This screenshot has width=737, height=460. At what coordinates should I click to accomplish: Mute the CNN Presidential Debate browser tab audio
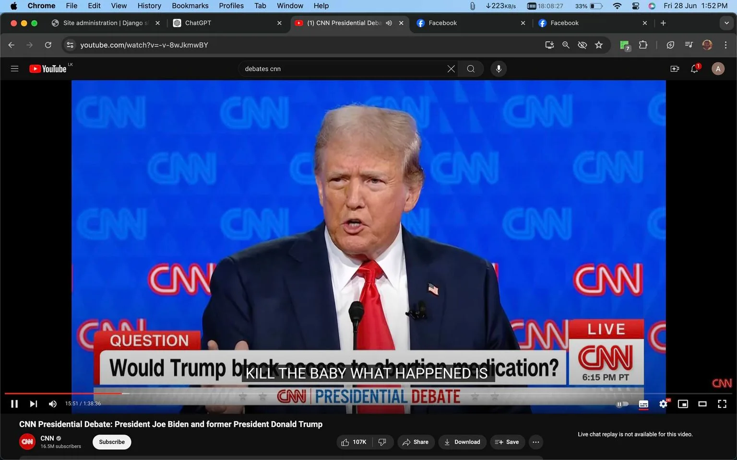[x=389, y=23]
